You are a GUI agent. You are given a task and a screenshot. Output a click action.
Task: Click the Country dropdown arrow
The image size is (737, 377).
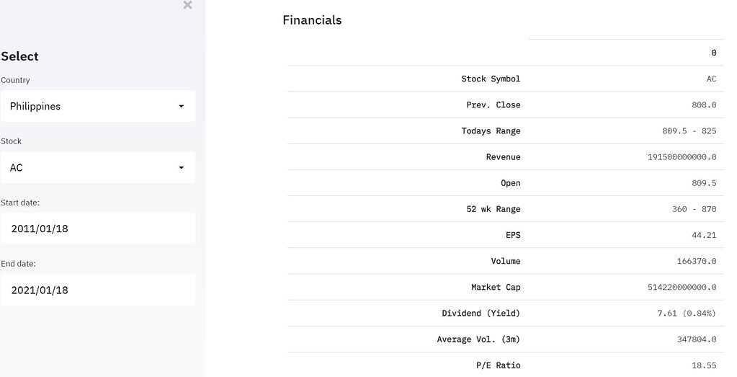pyautogui.click(x=181, y=106)
